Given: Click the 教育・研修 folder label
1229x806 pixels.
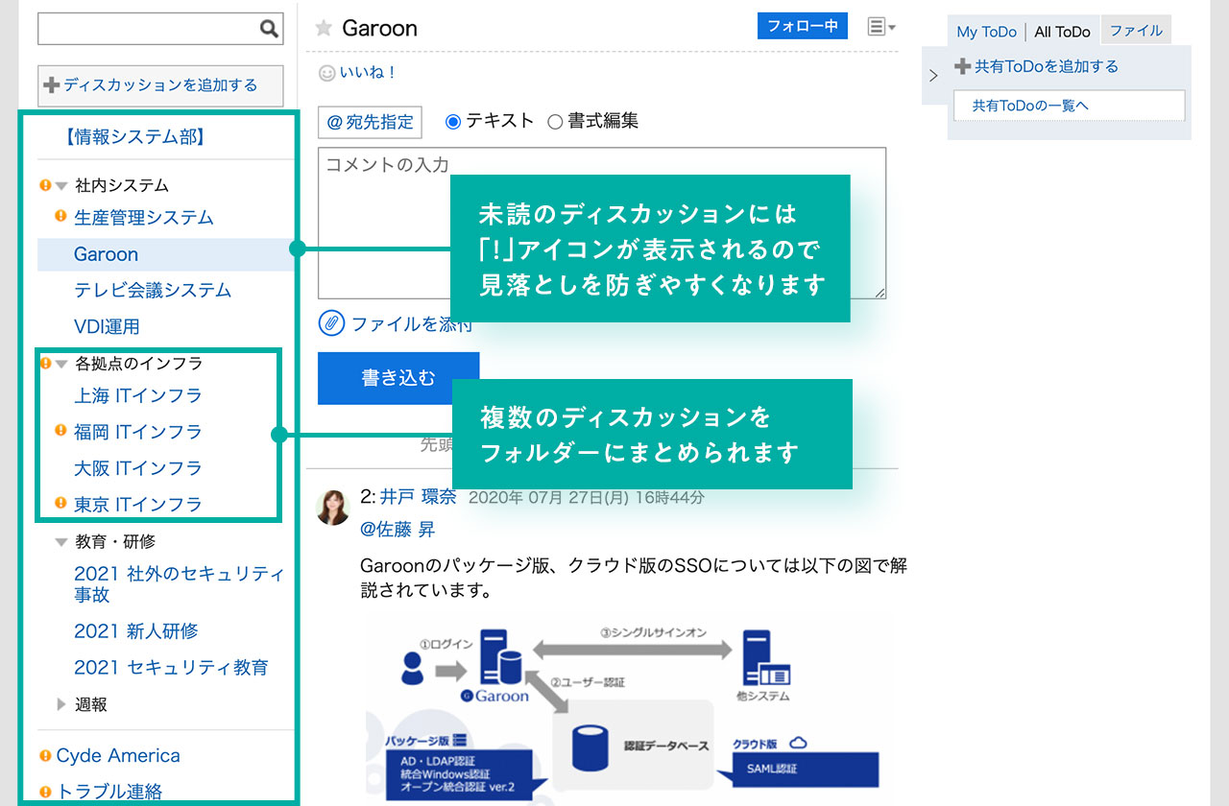Looking at the screenshot, I should (115, 542).
